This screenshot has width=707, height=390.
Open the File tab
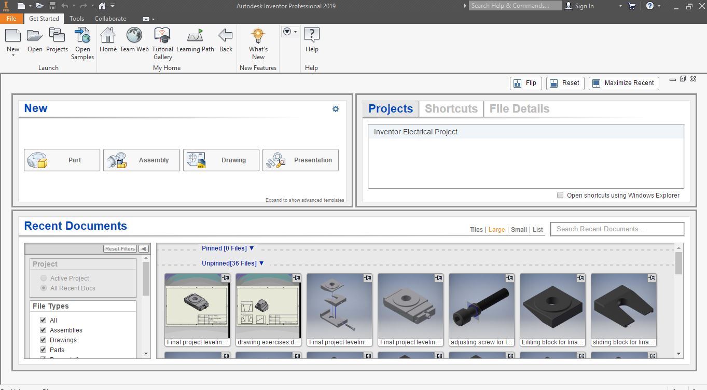(x=11, y=18)
